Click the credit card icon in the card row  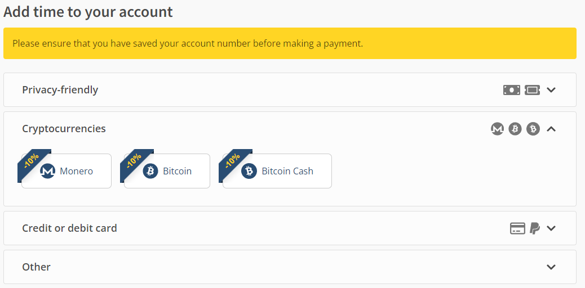(517, 228)
